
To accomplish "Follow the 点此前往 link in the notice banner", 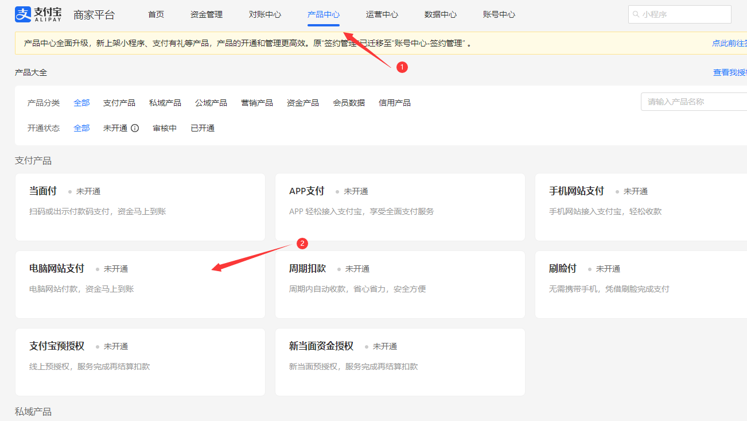I will 729,43.
